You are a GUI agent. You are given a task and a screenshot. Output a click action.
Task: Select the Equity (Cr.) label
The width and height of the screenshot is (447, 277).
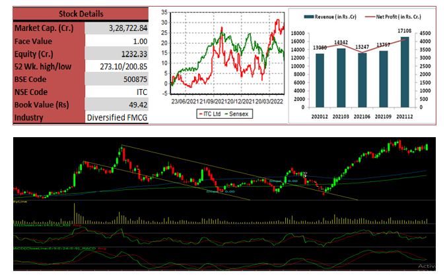tap(34, 54)
